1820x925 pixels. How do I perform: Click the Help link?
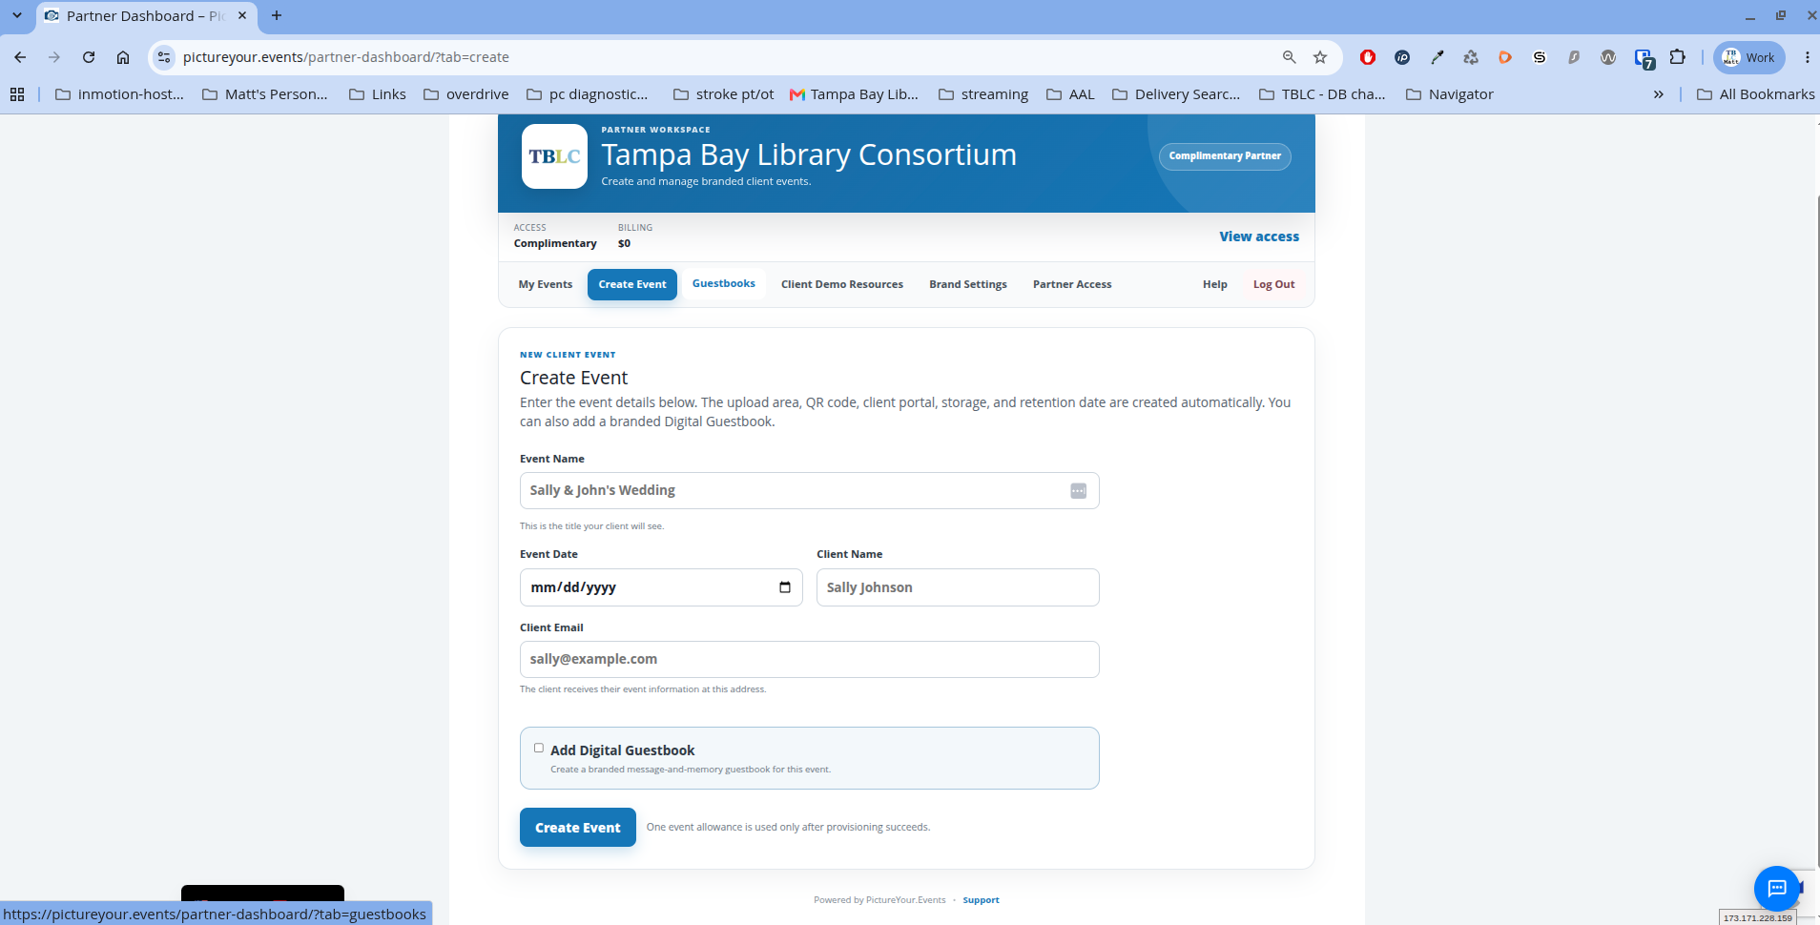(1215, 284)
